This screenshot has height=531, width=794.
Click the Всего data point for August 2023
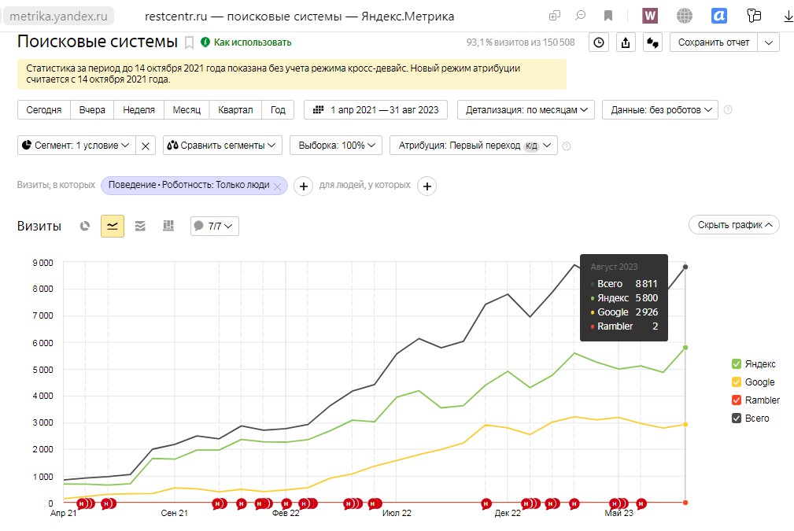685,267
